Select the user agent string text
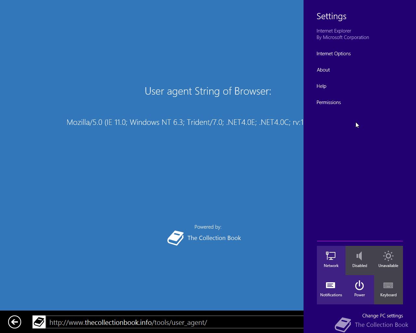416x333 pixels. (x=185, y=122)
